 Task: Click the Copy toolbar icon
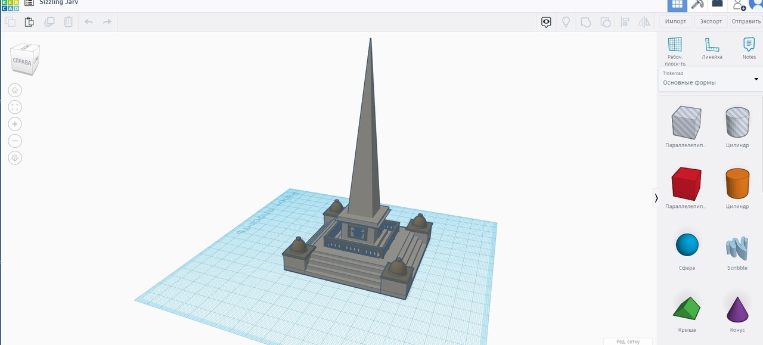pyautogui.click(x=10, y=22)
